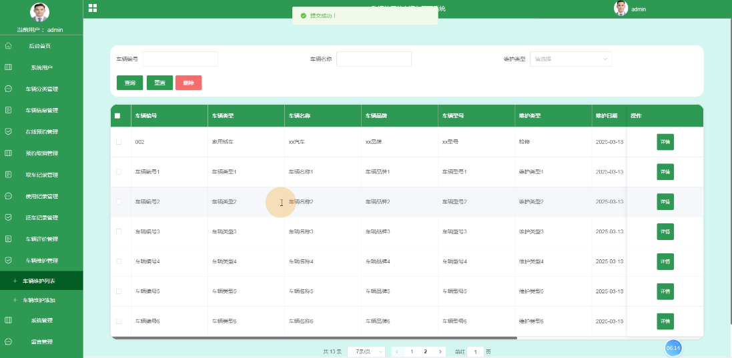
Task: Focus the 车辆名称 search input
Action: (x=374, y=59)
